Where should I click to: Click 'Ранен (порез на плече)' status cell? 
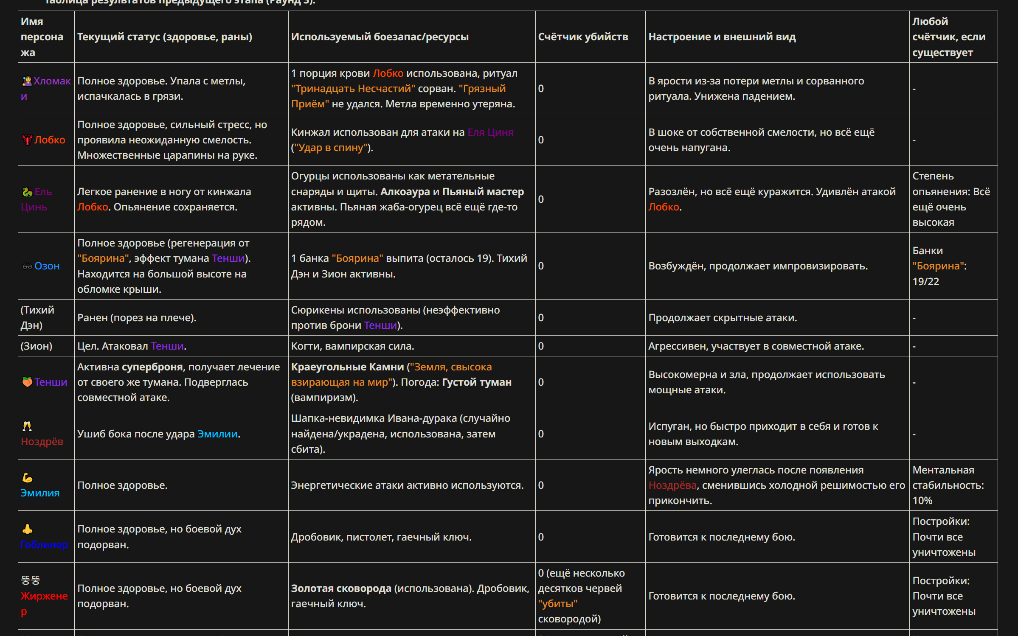(181, 318)
